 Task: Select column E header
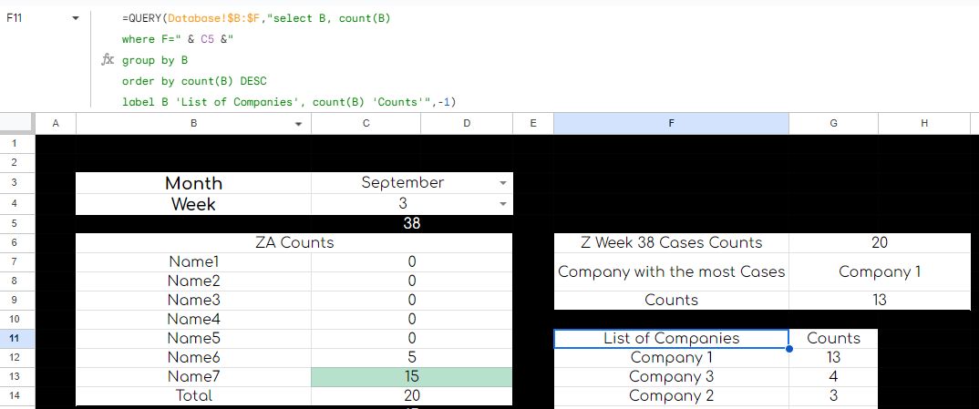pos(533,124)
